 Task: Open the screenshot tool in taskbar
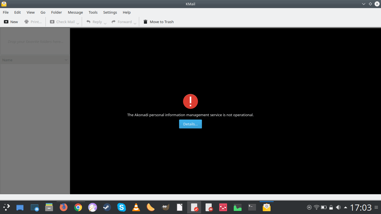(x=35, y=207)
